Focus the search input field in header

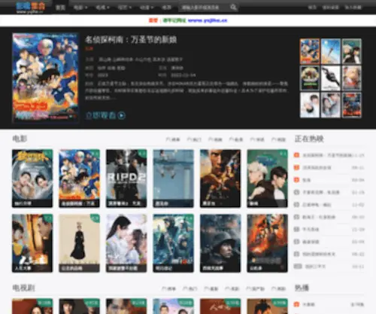pyautogui.click(x=205, y=8)
